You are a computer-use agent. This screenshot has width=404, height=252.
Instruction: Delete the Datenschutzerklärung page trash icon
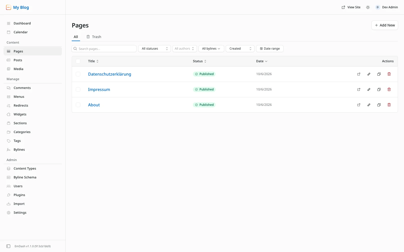point(389,74)
